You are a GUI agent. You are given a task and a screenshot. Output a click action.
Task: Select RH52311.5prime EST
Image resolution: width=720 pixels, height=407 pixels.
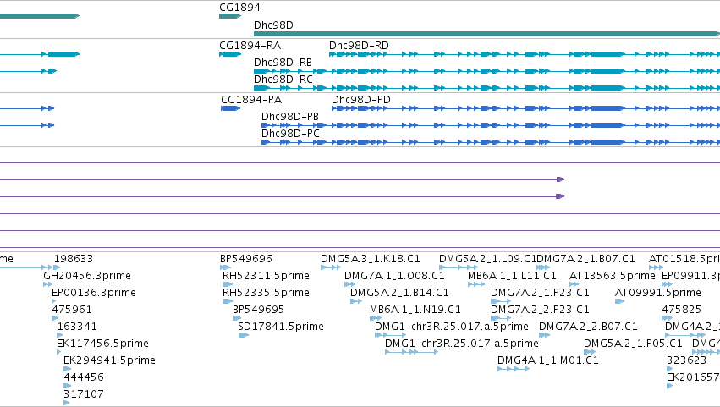pos(228,284)
